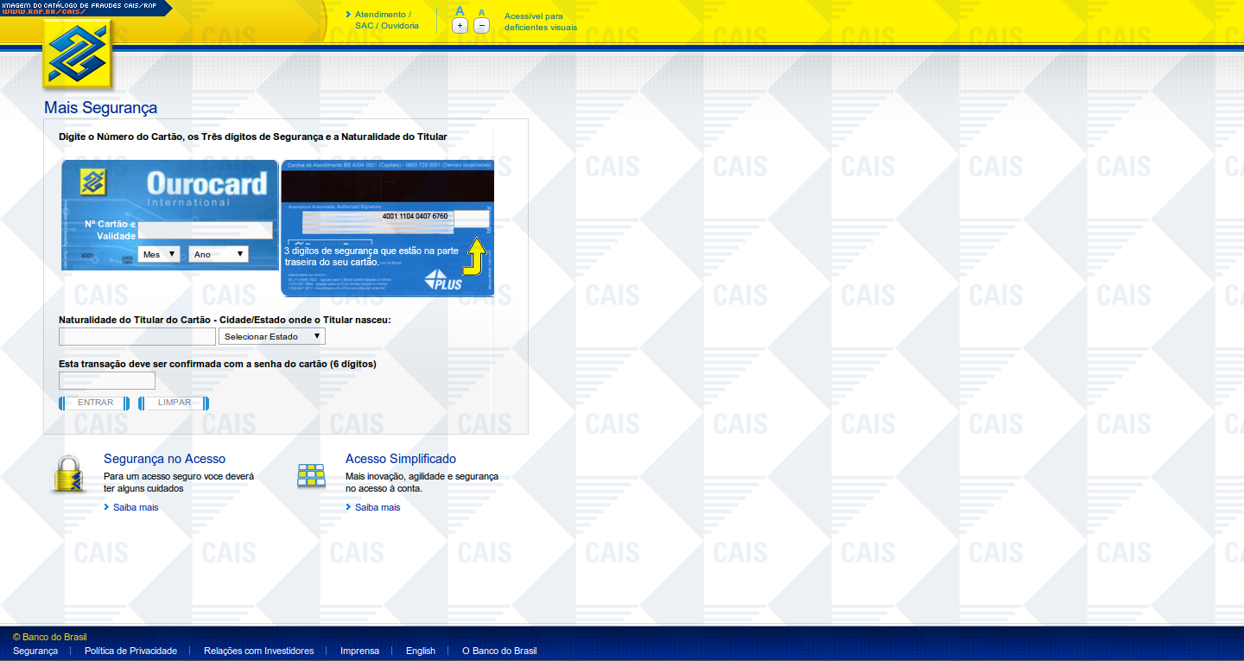The image size is (1244, 661).
Task: Click the Acesso Simplificado keypad icon
Action: [311, 475]
